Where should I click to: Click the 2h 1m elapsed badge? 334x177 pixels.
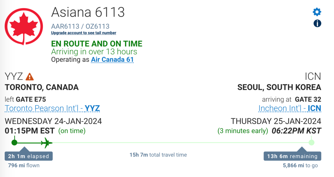click(28, 156)
